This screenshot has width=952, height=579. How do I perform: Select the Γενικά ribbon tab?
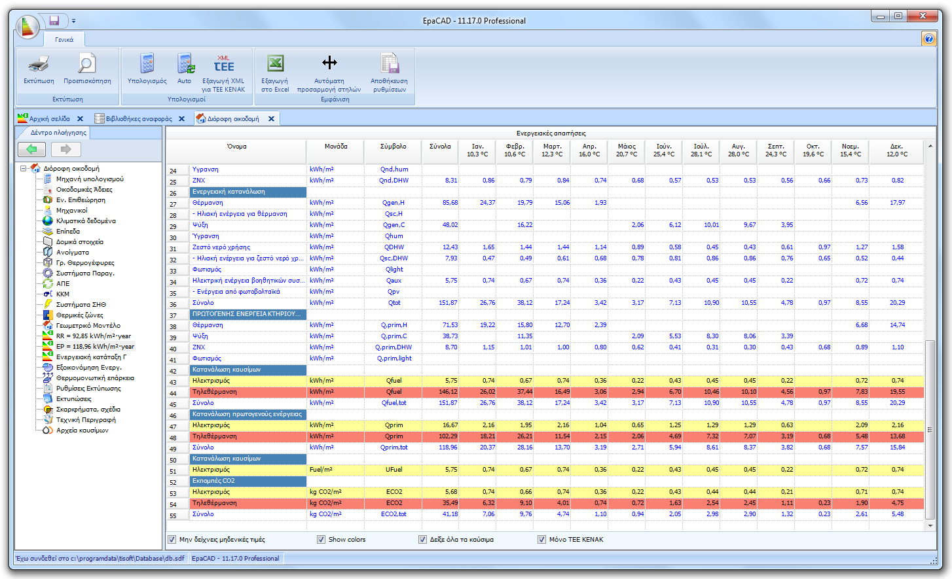62,39
